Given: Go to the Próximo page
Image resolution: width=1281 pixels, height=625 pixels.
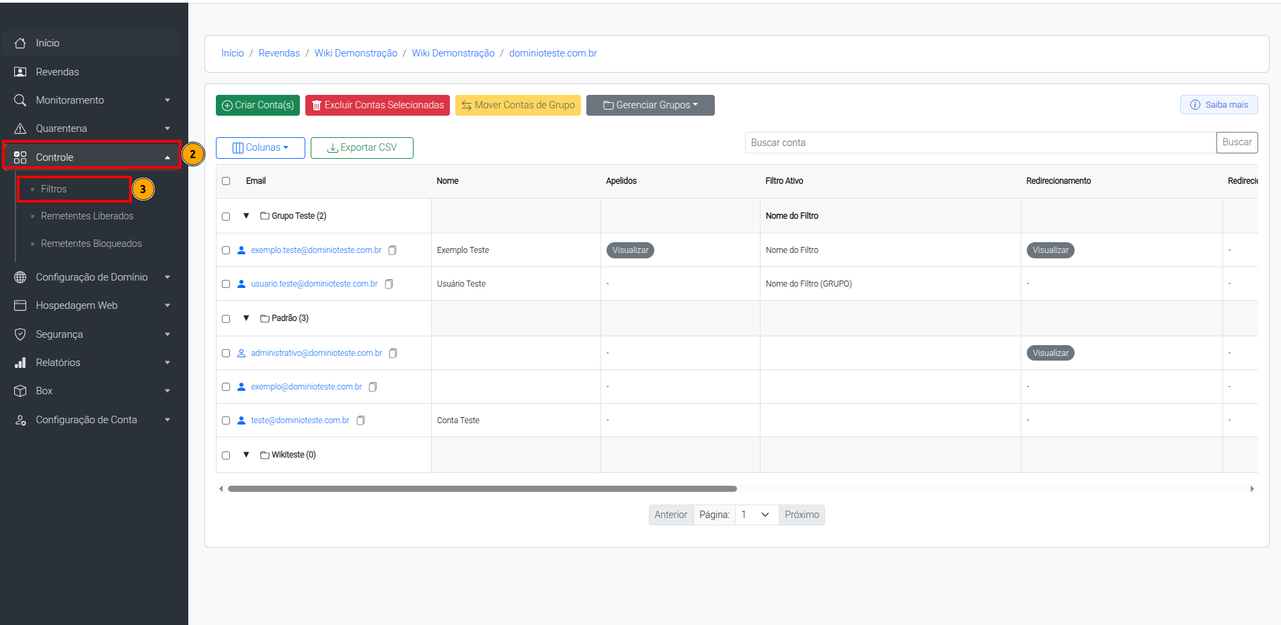Looking at the screenshot, I should point(802,515).
